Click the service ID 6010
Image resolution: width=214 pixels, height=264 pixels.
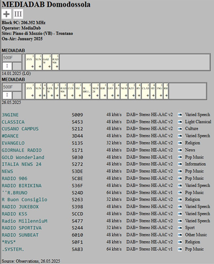pyautogui.click(x=77, y=235)
